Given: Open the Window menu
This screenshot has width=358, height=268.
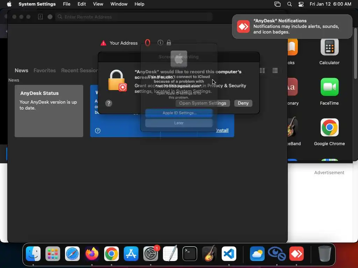Looking at the screenshot, I should point(119,4).
